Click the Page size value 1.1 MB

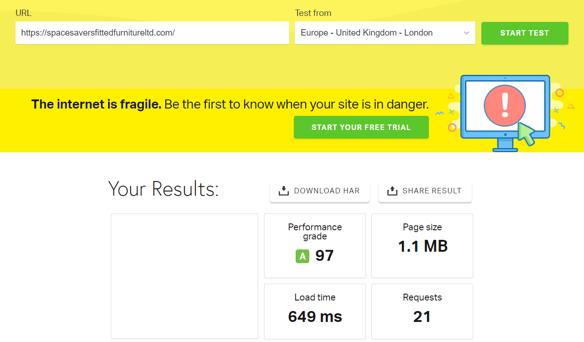coord(422,246)
